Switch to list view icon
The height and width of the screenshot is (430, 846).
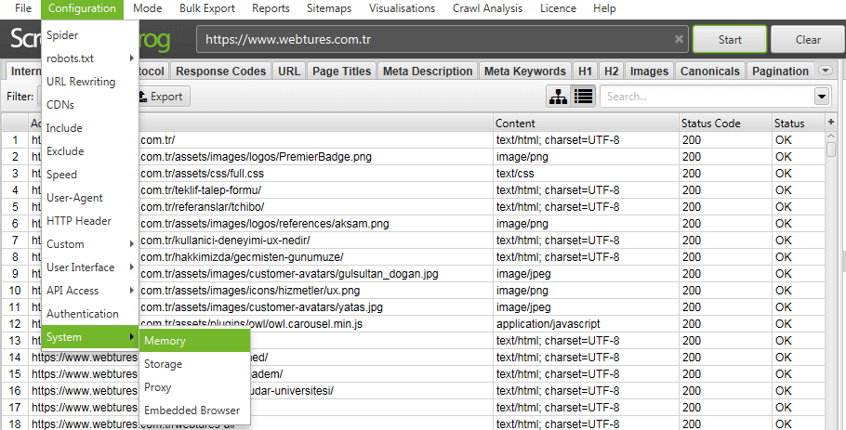click(x=583, y=97)
